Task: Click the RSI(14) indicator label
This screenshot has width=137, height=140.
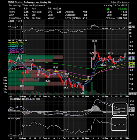Action: tap(15, 21)
